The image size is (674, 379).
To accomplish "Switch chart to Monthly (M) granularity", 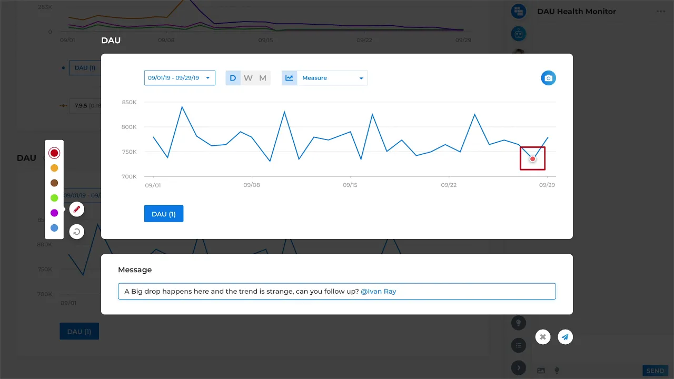I will (263, 78).
